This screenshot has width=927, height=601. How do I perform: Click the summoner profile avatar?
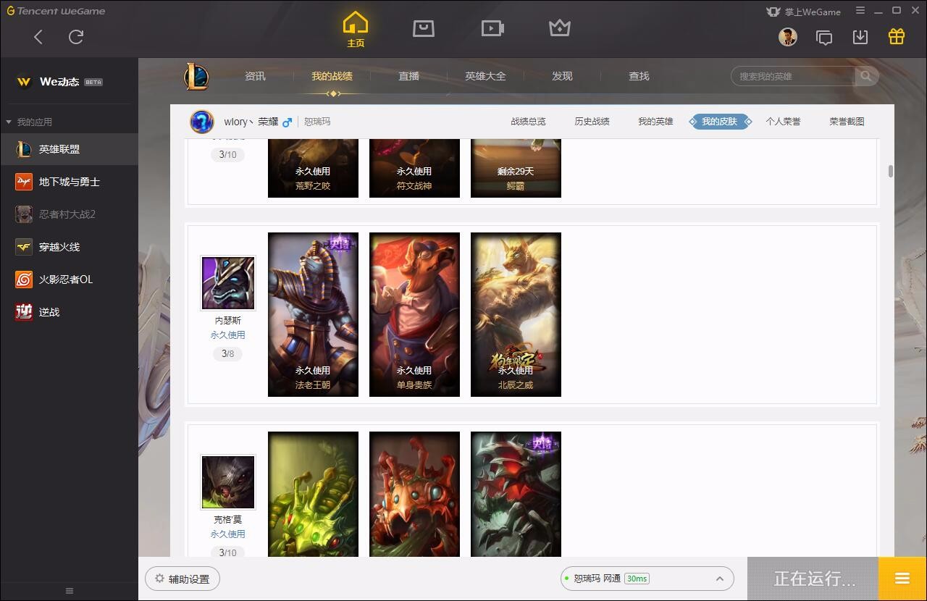click(x=202, y=122)
